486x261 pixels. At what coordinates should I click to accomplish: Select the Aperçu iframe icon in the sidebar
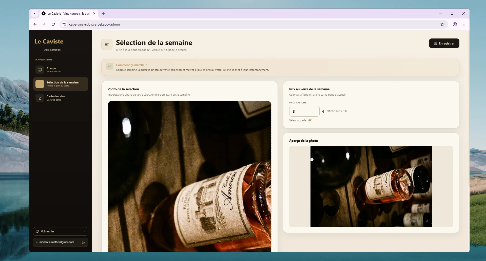[40, 70]
